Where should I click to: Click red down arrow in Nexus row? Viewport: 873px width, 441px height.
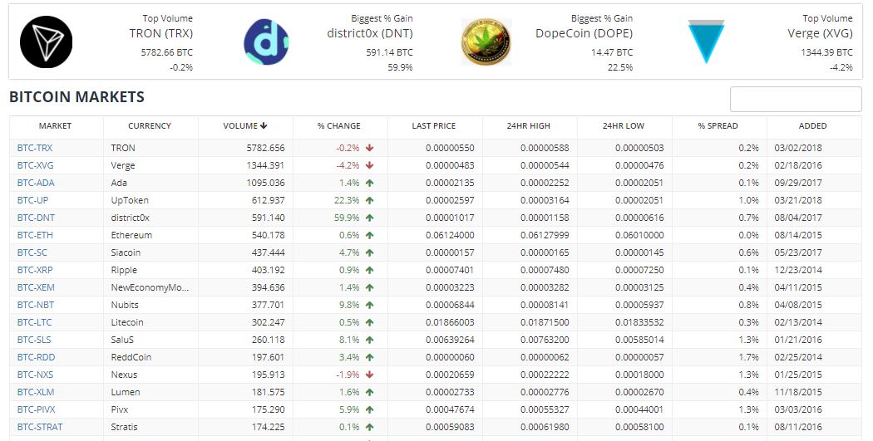click(370, 375)
